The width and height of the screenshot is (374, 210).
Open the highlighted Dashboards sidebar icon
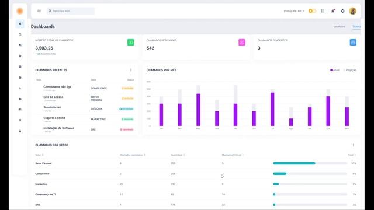(x=20, y=24)
